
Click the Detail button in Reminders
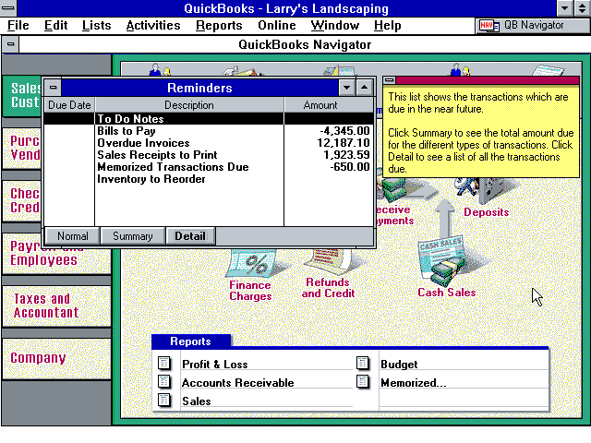190,236
